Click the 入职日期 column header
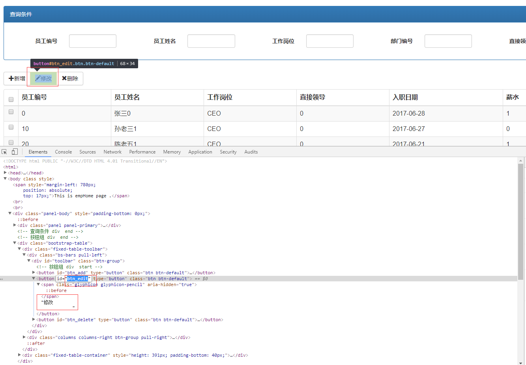526x365 pixels. coord(405,97)
